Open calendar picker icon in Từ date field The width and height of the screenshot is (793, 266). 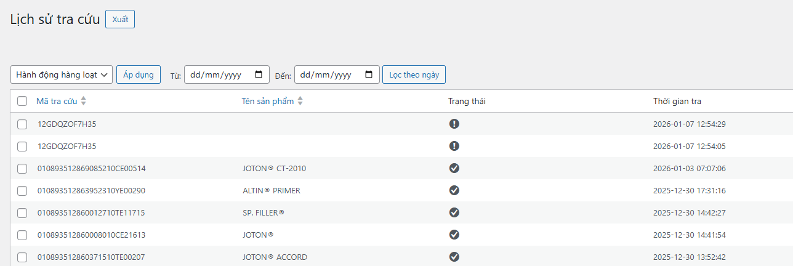coord(258,75)
